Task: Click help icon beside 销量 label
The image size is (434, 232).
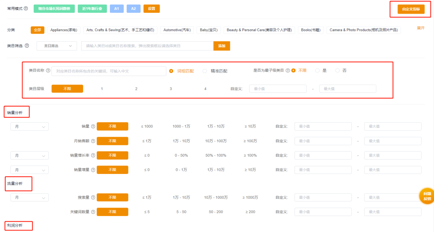Action: 93,126
